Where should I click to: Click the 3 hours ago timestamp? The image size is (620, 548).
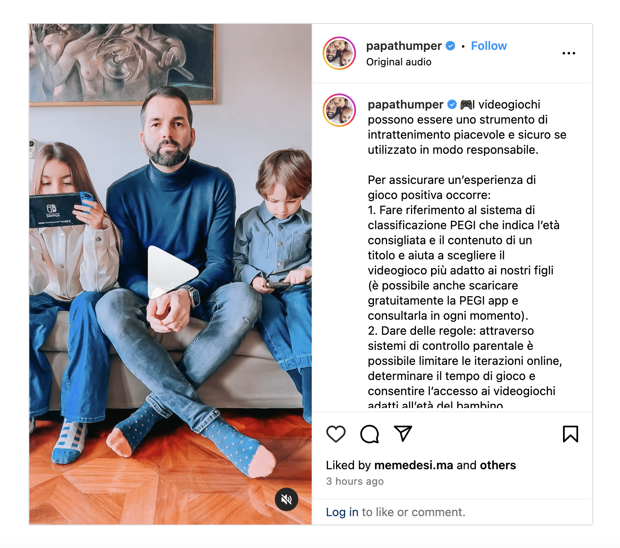[355, 481]
